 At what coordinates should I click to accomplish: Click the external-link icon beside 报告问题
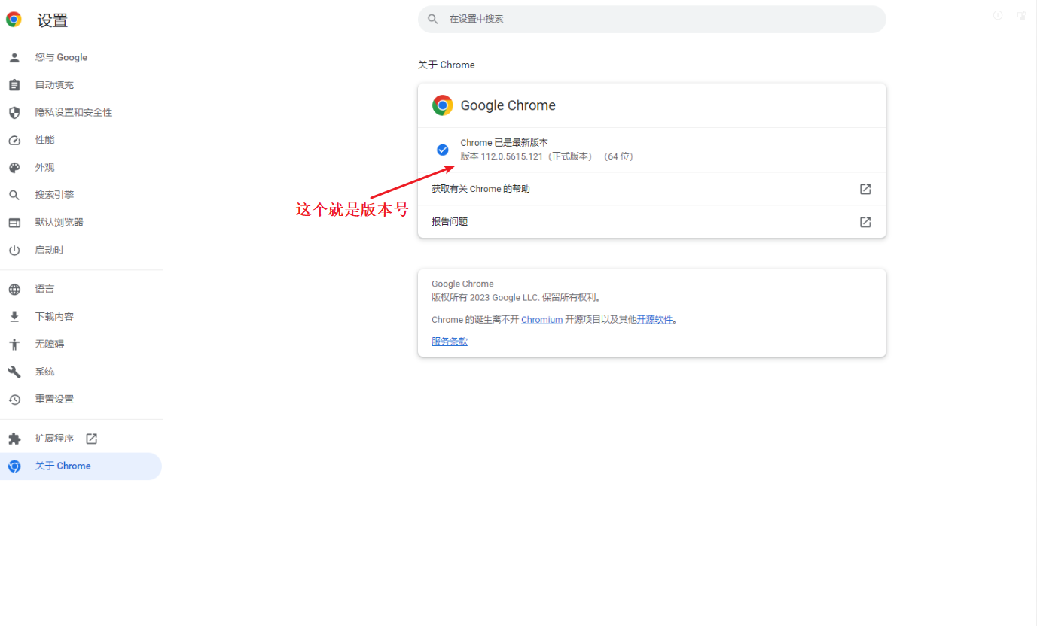click(865, 221)
